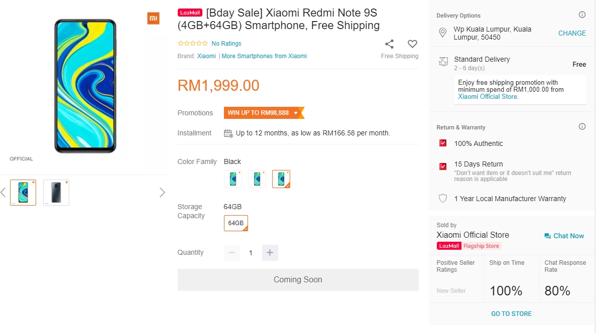The image size is (596, 333).
Task: Add product to wishlist heart icon
Action: click(412, 44)
